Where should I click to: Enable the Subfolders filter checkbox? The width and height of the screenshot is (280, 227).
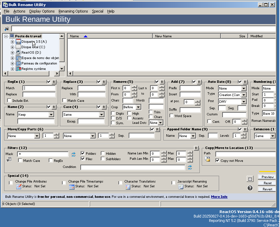103,159
